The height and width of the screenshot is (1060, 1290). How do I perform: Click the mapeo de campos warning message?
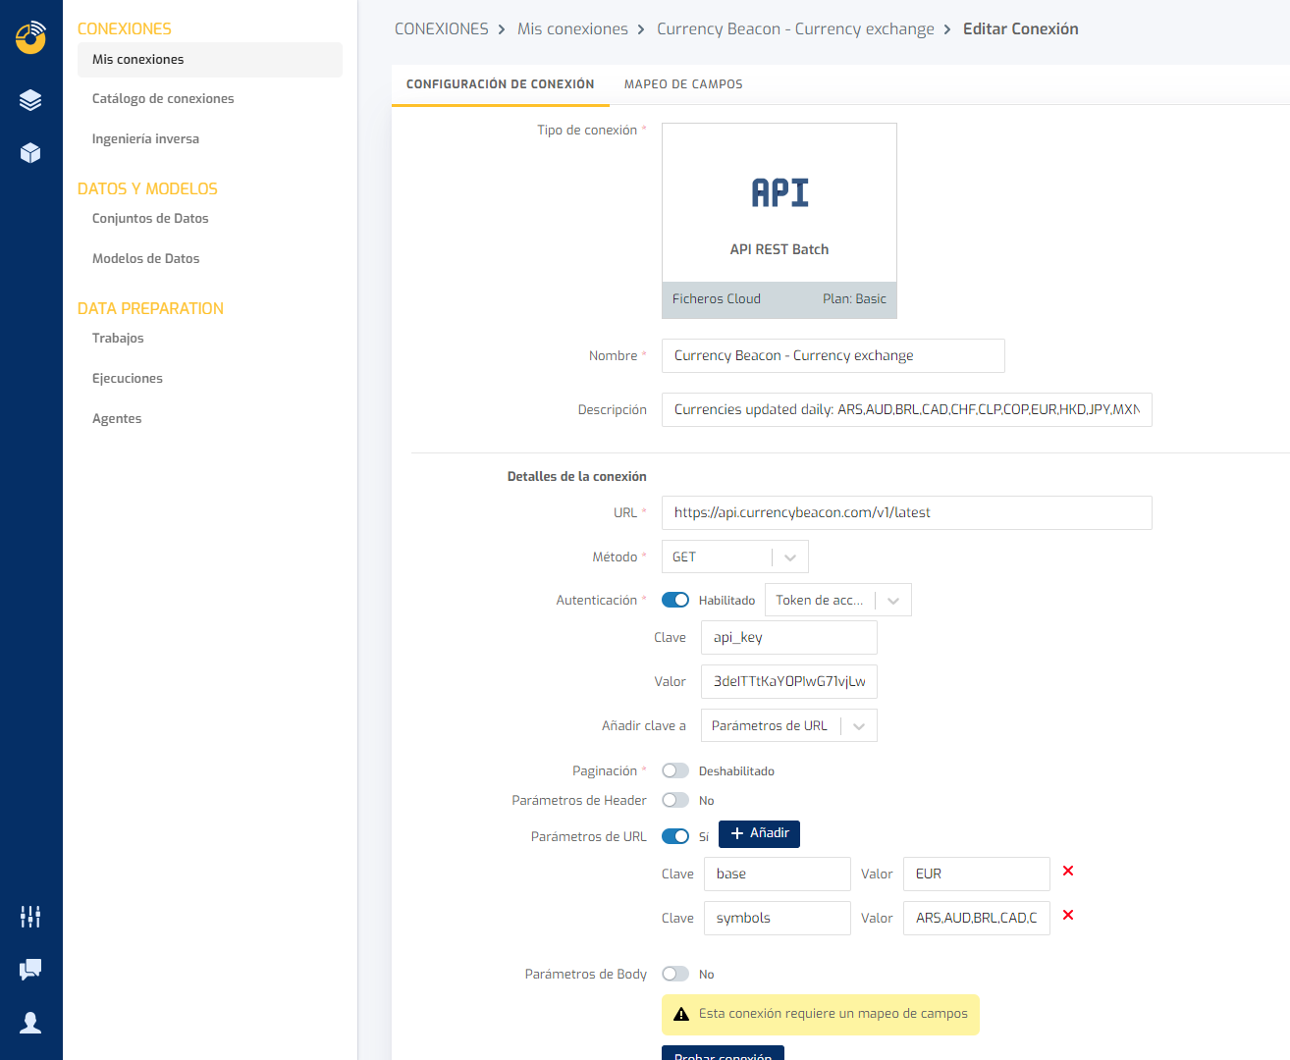(x=821, y=1014)
